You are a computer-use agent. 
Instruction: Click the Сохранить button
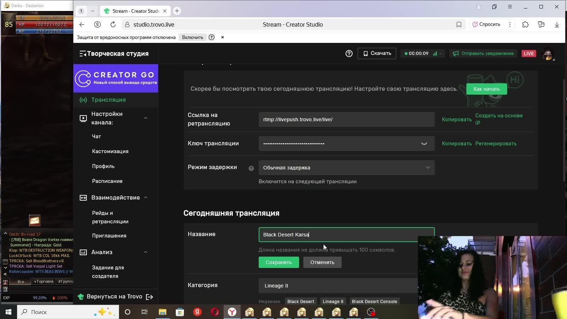[x=279, y=262]
